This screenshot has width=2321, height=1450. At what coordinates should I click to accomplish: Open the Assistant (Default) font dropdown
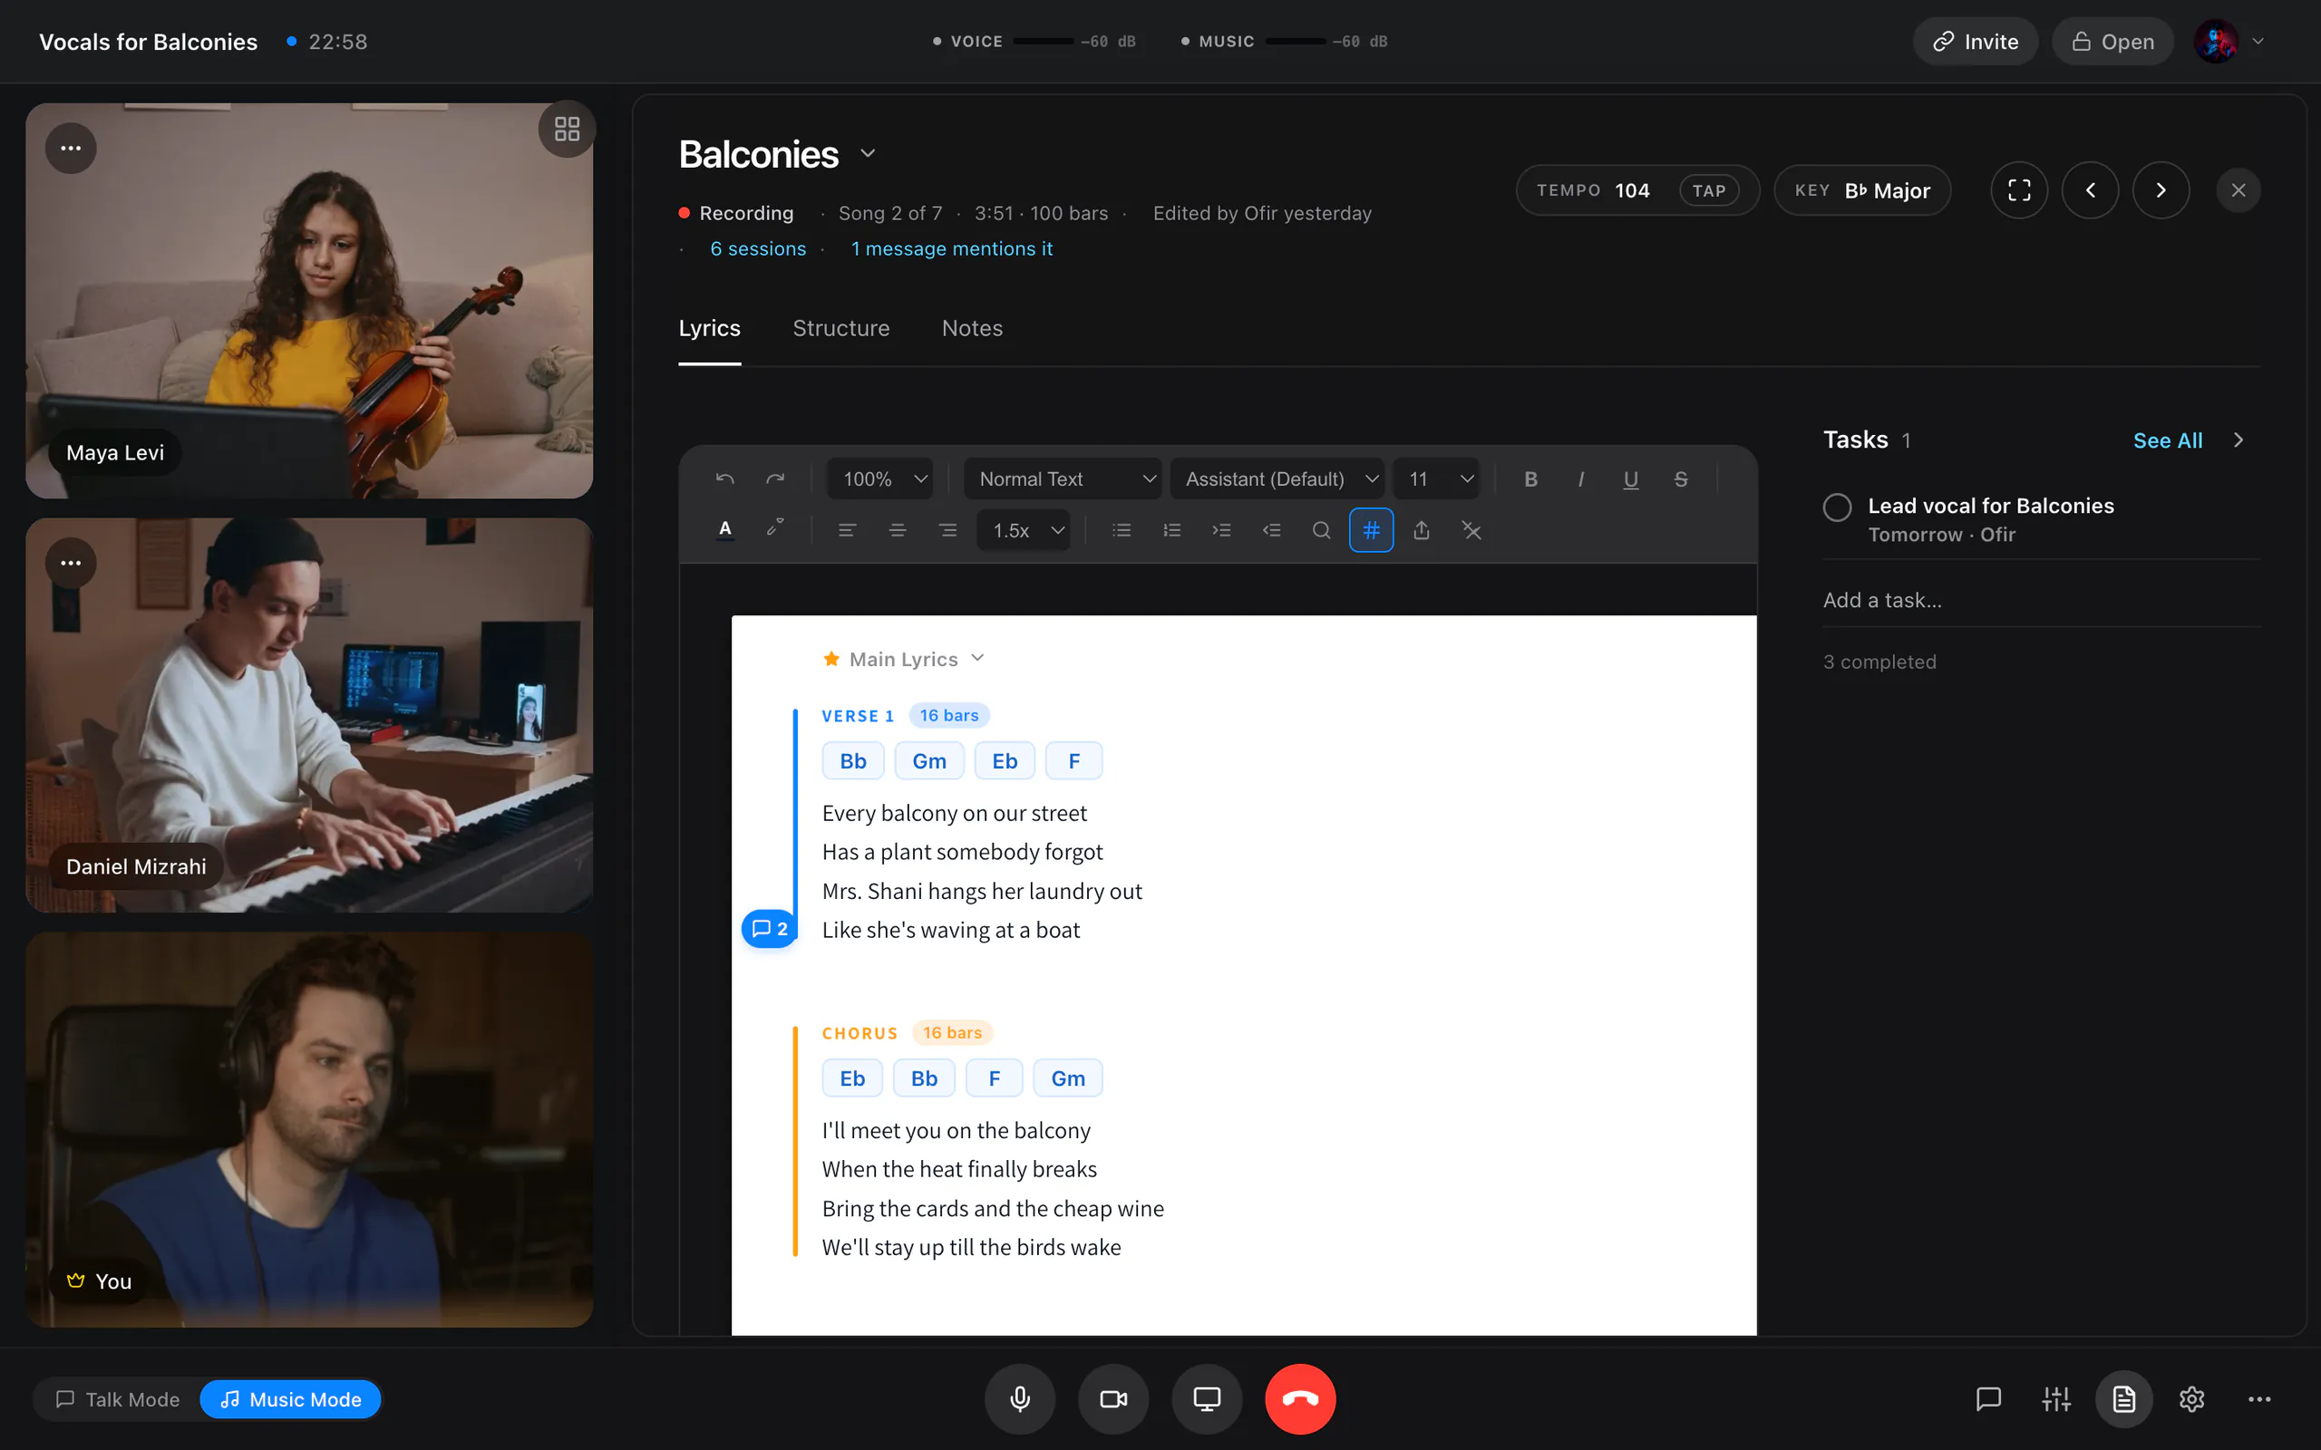coord(1277,478)
